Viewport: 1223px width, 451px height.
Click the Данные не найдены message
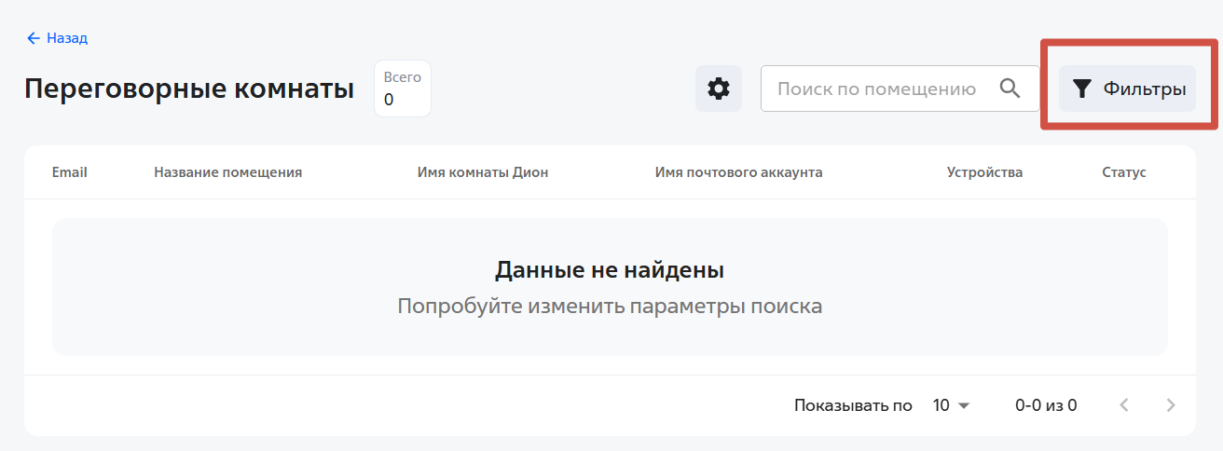[610, 270]
